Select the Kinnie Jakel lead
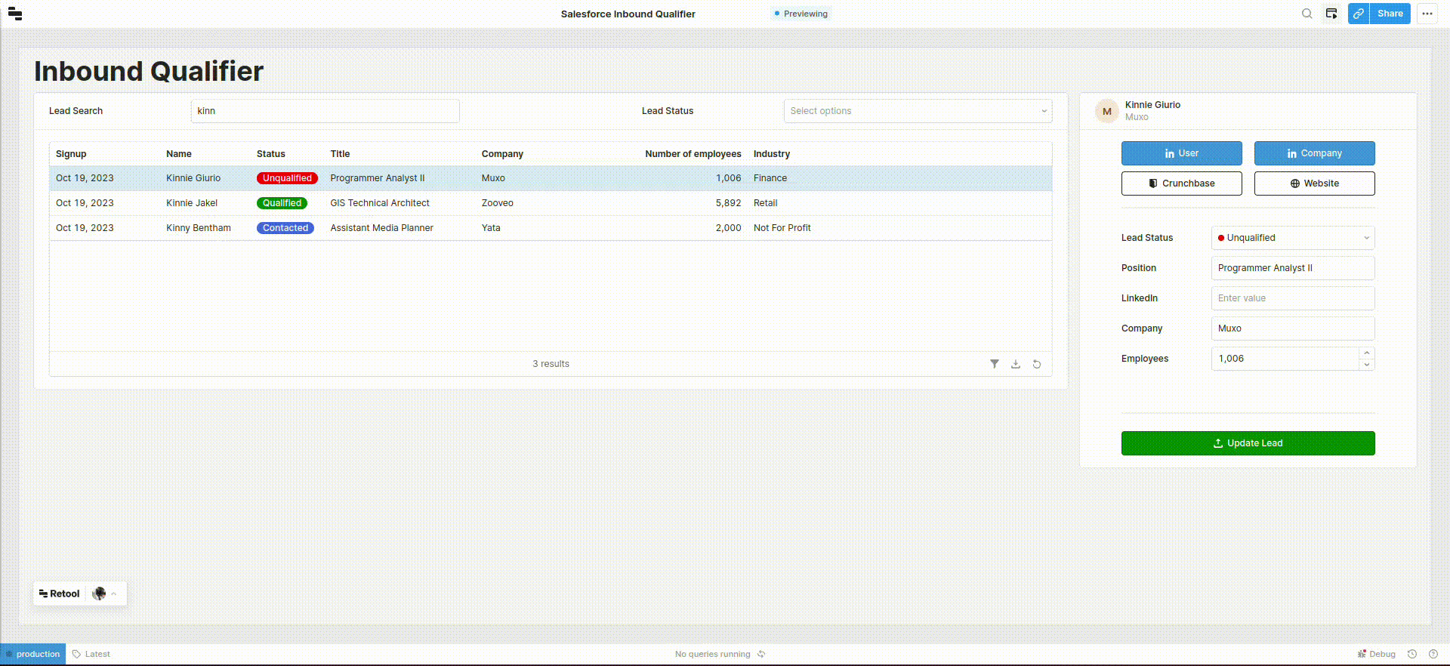The image size is (1450, 666). pos(192,203)
